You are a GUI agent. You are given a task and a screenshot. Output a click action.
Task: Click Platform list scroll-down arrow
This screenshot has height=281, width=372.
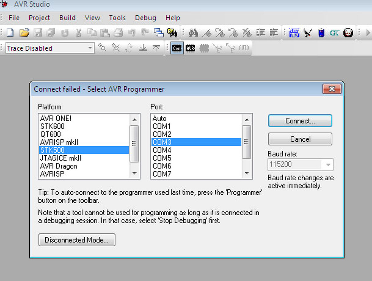click(134, 174)
